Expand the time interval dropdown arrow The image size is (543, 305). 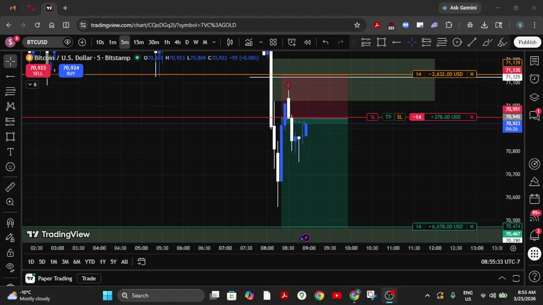click(214, 42)
